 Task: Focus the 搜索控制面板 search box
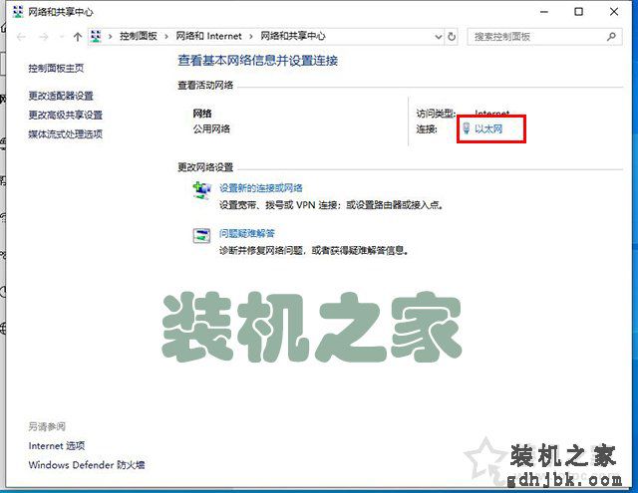point(544,37)
